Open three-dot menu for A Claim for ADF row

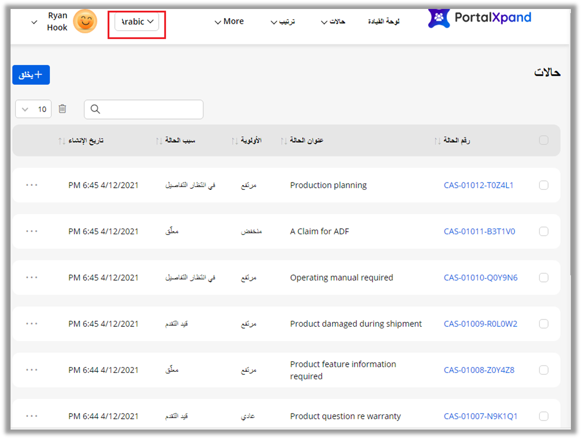pos(32,231)
